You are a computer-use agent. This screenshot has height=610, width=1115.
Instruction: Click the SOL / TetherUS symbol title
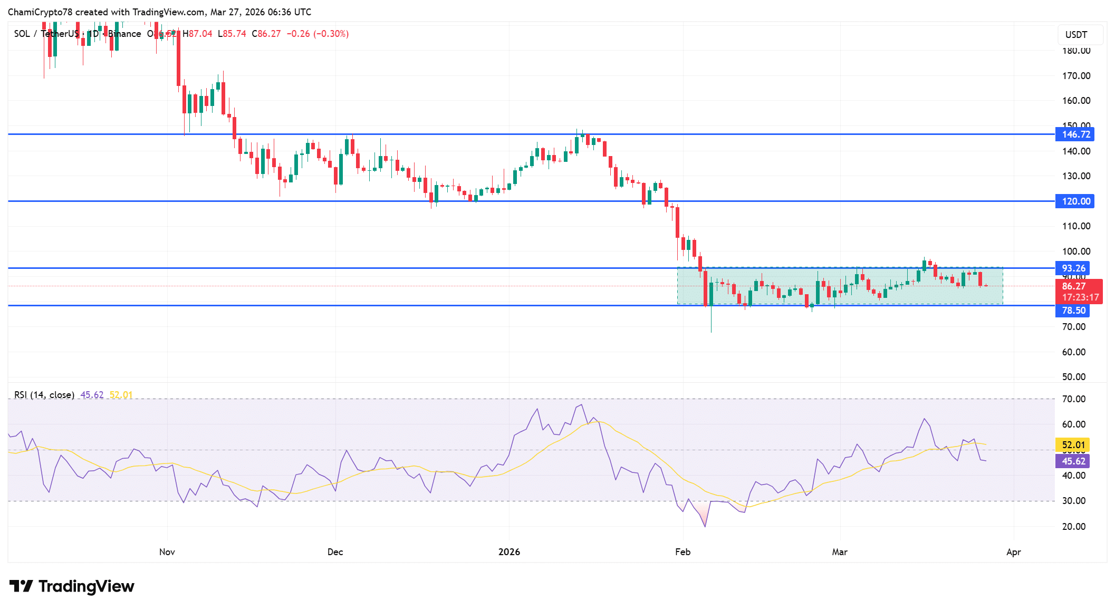point(46,34)
